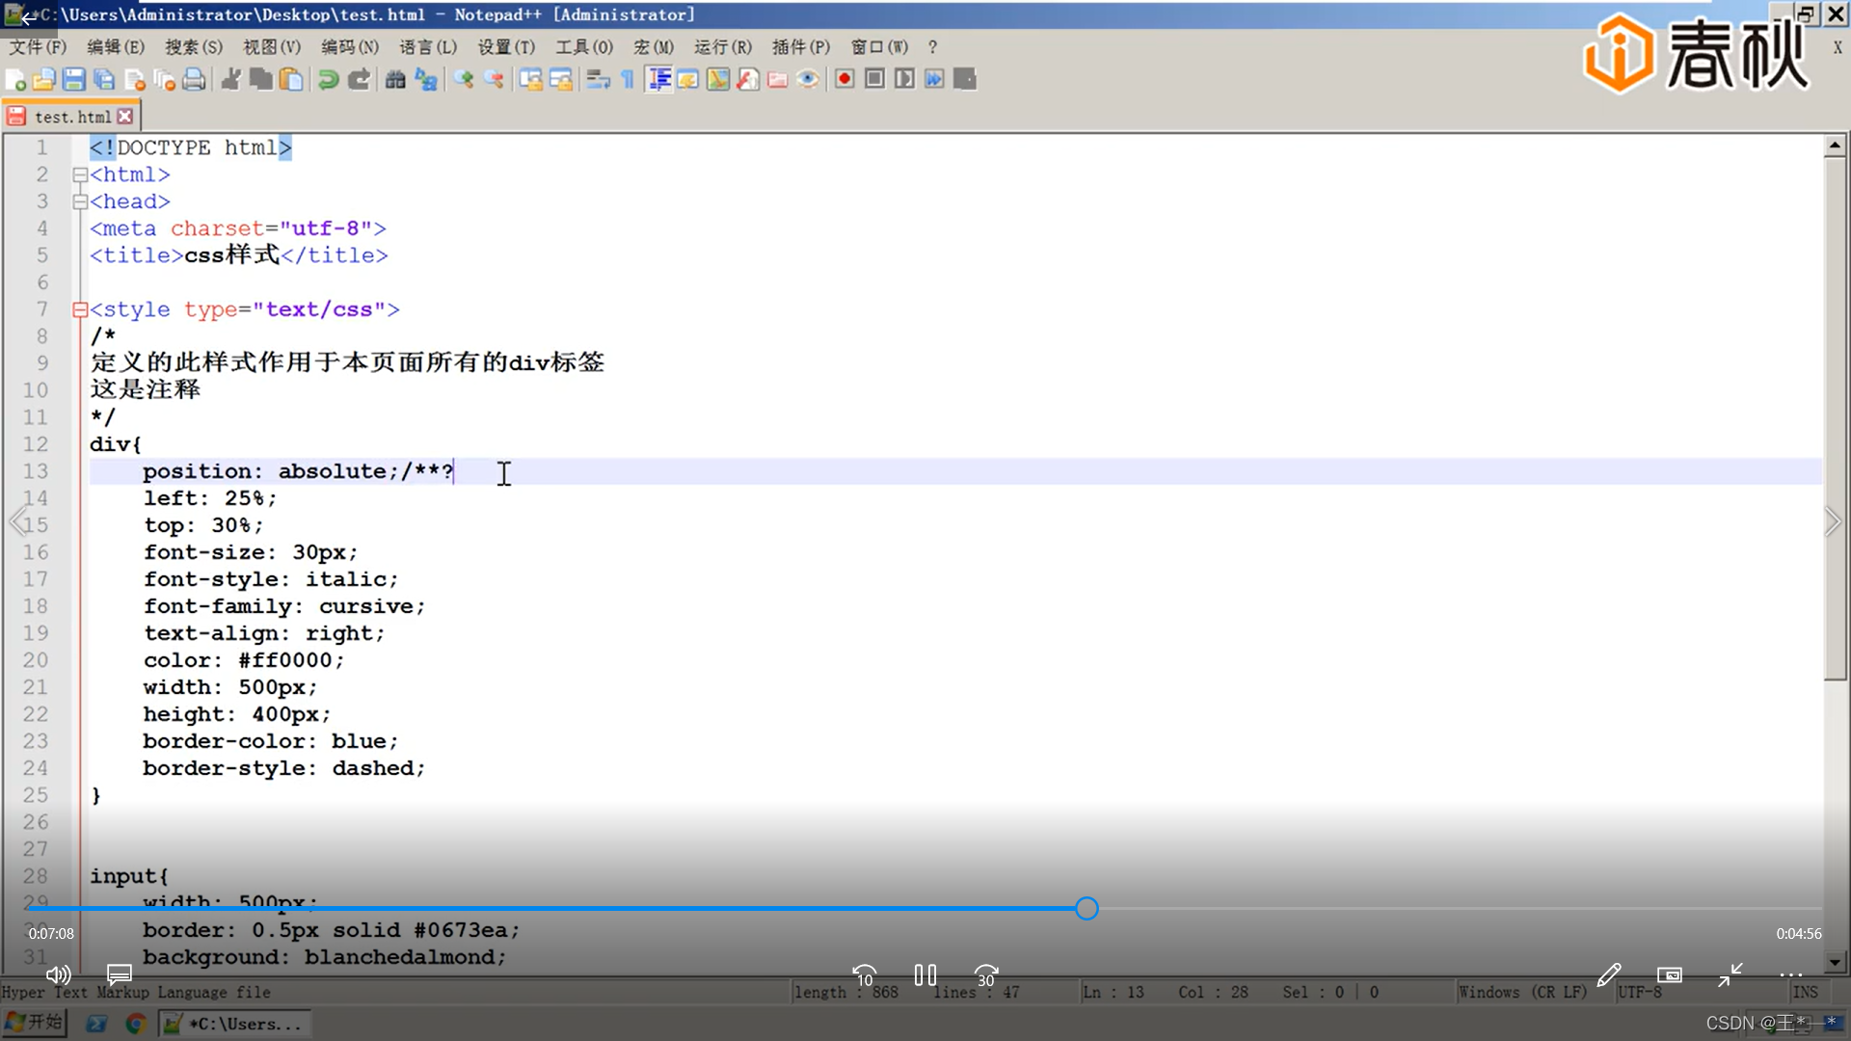The image size is (1851, 1041).
Task: Click the Undo green arrow icon
Action: (328, 80)
